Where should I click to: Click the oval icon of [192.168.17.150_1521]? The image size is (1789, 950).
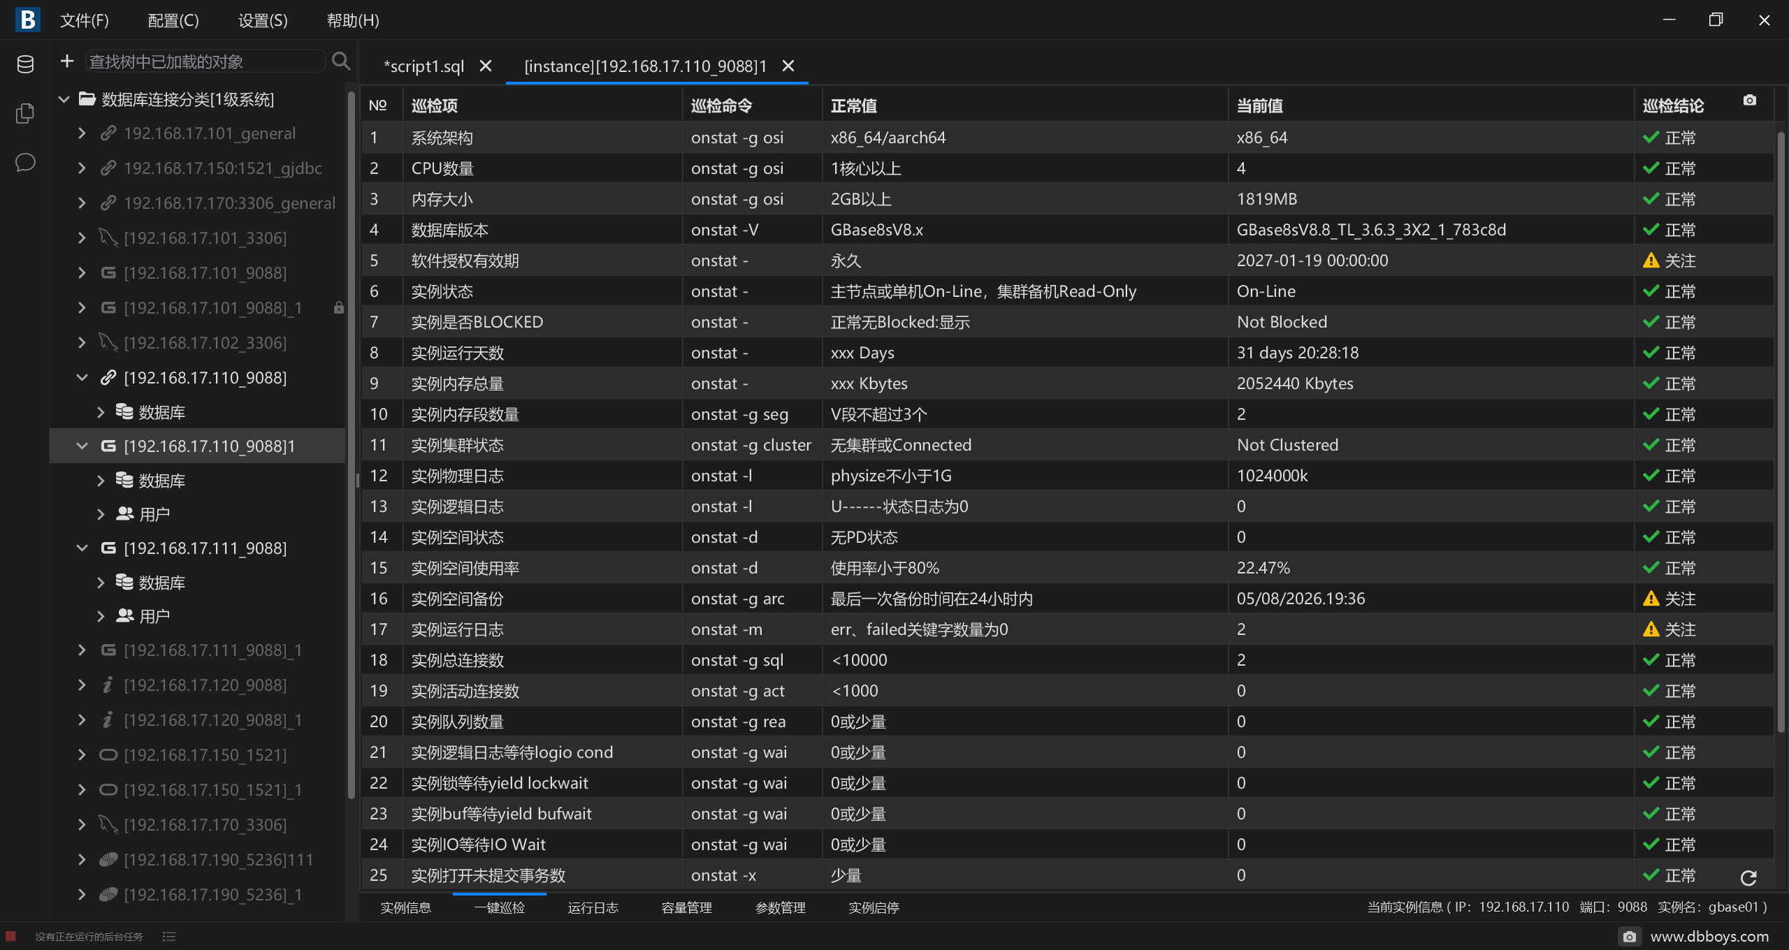pos(108,755)
